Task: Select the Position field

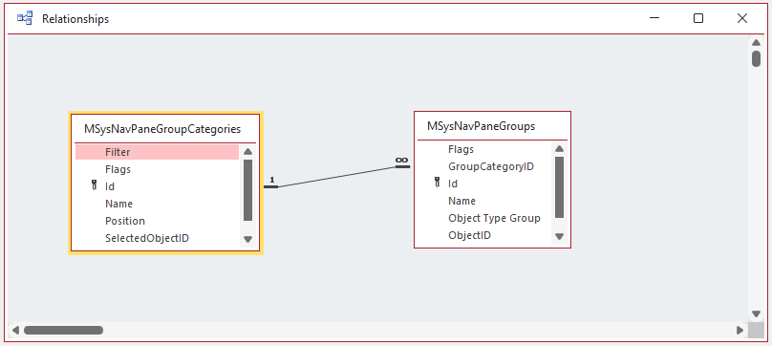Action: pyautogui.click(x=157, y=221)
